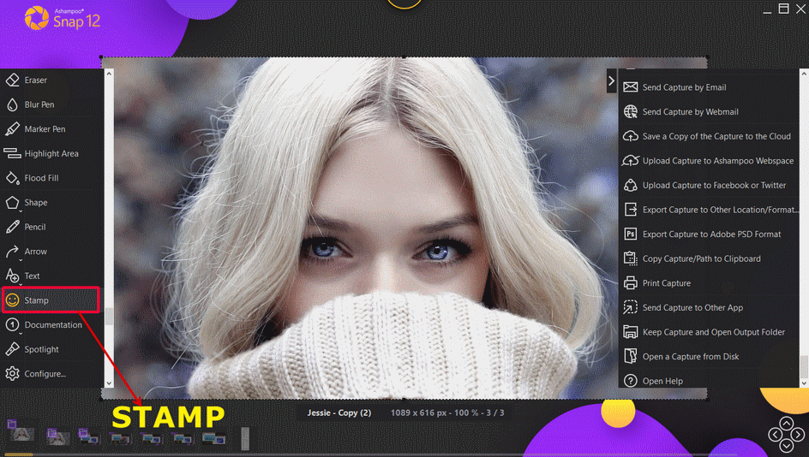Click 'Send Capture to Other App' label
Screen dimensions: 809x457
pyautogui.click(x=692, y=307)
